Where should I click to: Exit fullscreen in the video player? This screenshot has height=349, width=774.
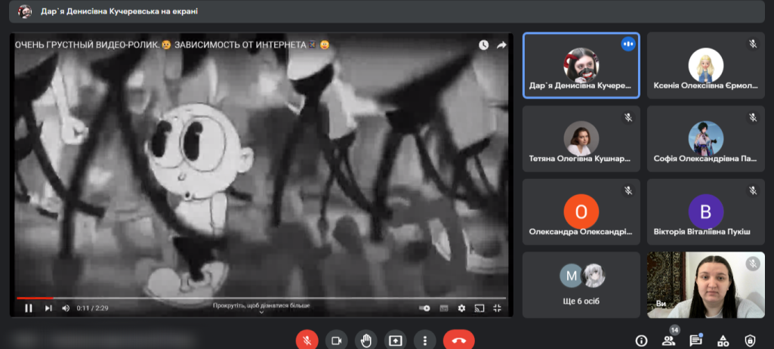tap(497, 308)
